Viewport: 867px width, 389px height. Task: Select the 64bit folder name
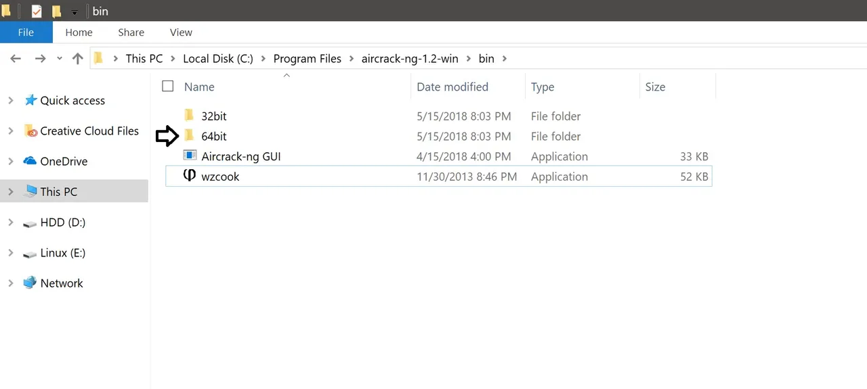(214, 137)
